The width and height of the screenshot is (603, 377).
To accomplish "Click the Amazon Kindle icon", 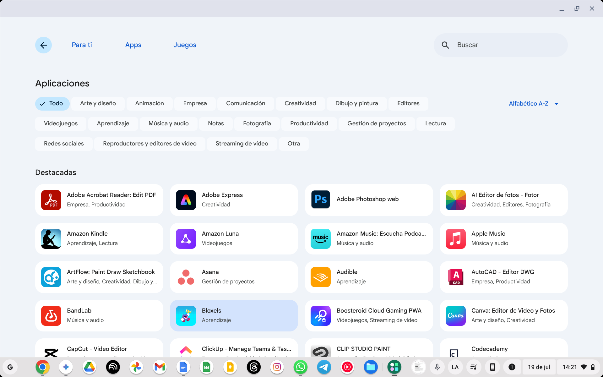I will click(x=51, y=239).
